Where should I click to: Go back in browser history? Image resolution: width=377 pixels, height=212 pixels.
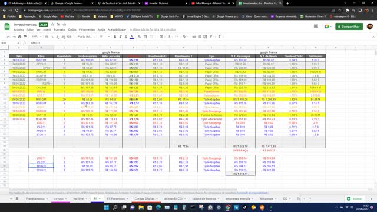click(4, 11)
